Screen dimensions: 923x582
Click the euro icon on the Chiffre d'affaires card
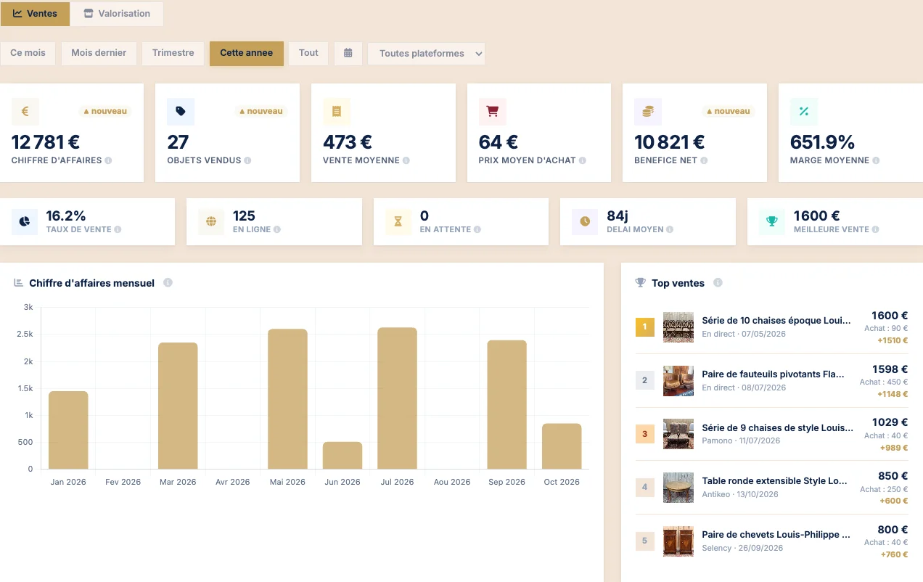(25, 112)
